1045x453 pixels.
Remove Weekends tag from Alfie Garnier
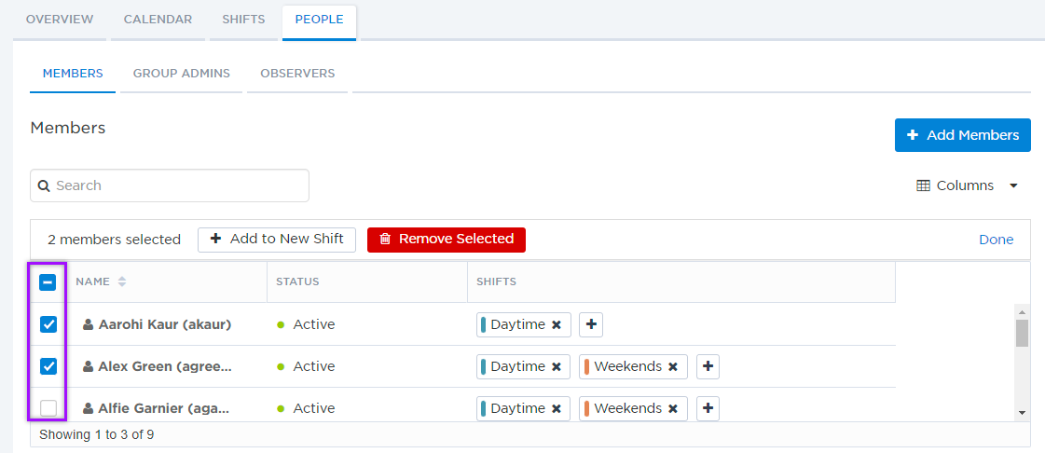click(x=673, y=408)
